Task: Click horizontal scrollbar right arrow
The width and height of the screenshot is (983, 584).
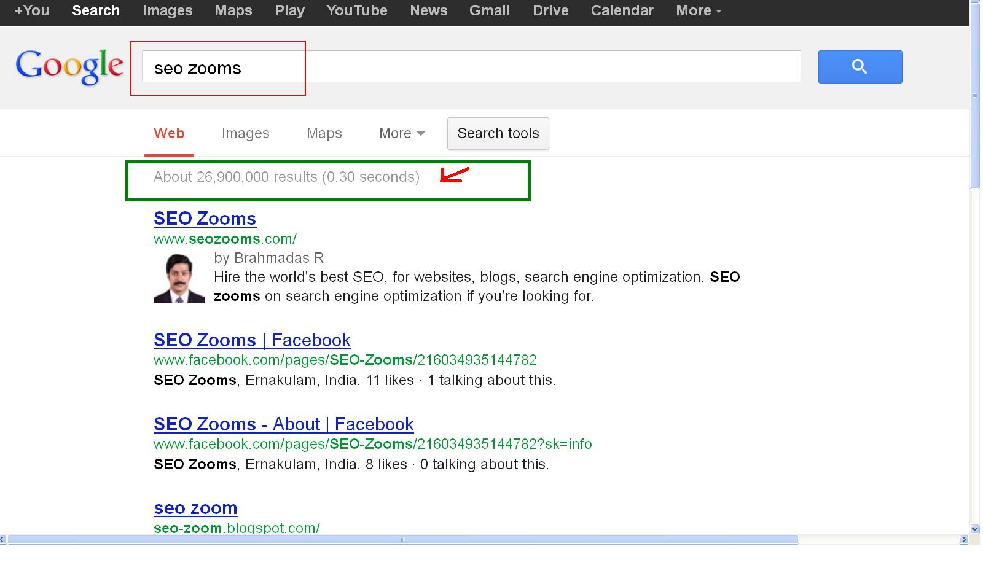Action: (x=964, y=540)
